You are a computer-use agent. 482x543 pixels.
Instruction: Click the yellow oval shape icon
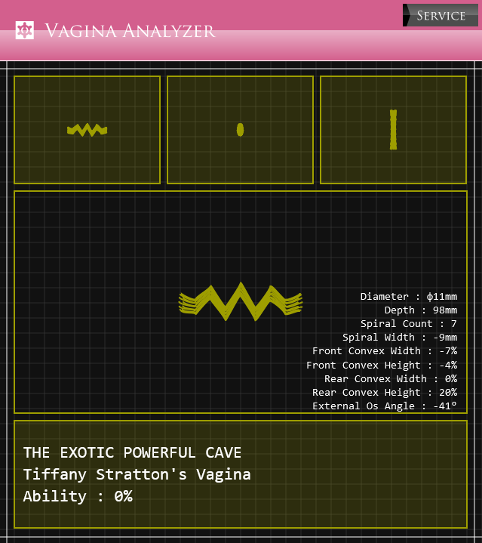coord(240,129)
